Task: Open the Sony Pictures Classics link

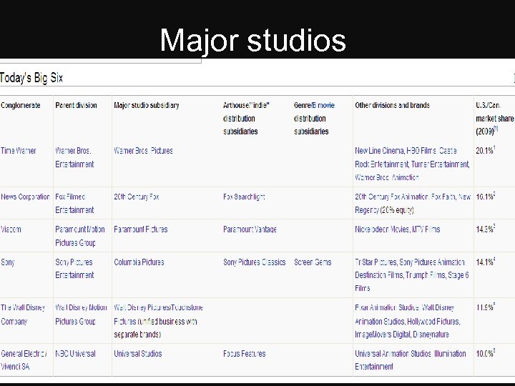Action: 255,262
